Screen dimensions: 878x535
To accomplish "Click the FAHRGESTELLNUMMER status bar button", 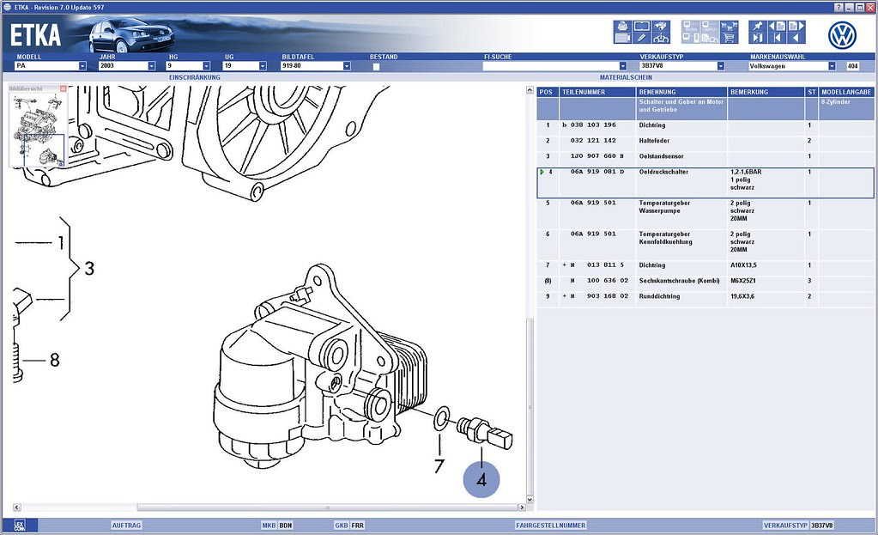I will [550, 525].
